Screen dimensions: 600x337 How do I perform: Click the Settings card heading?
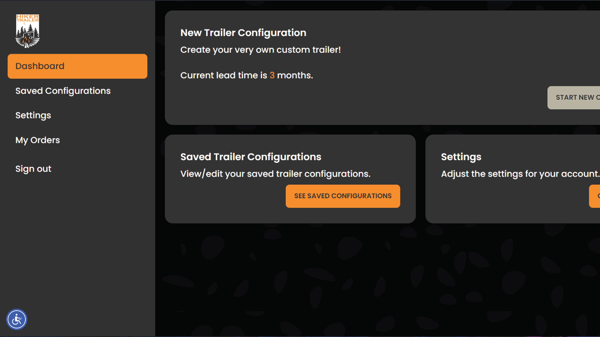[x=461, y=157]
